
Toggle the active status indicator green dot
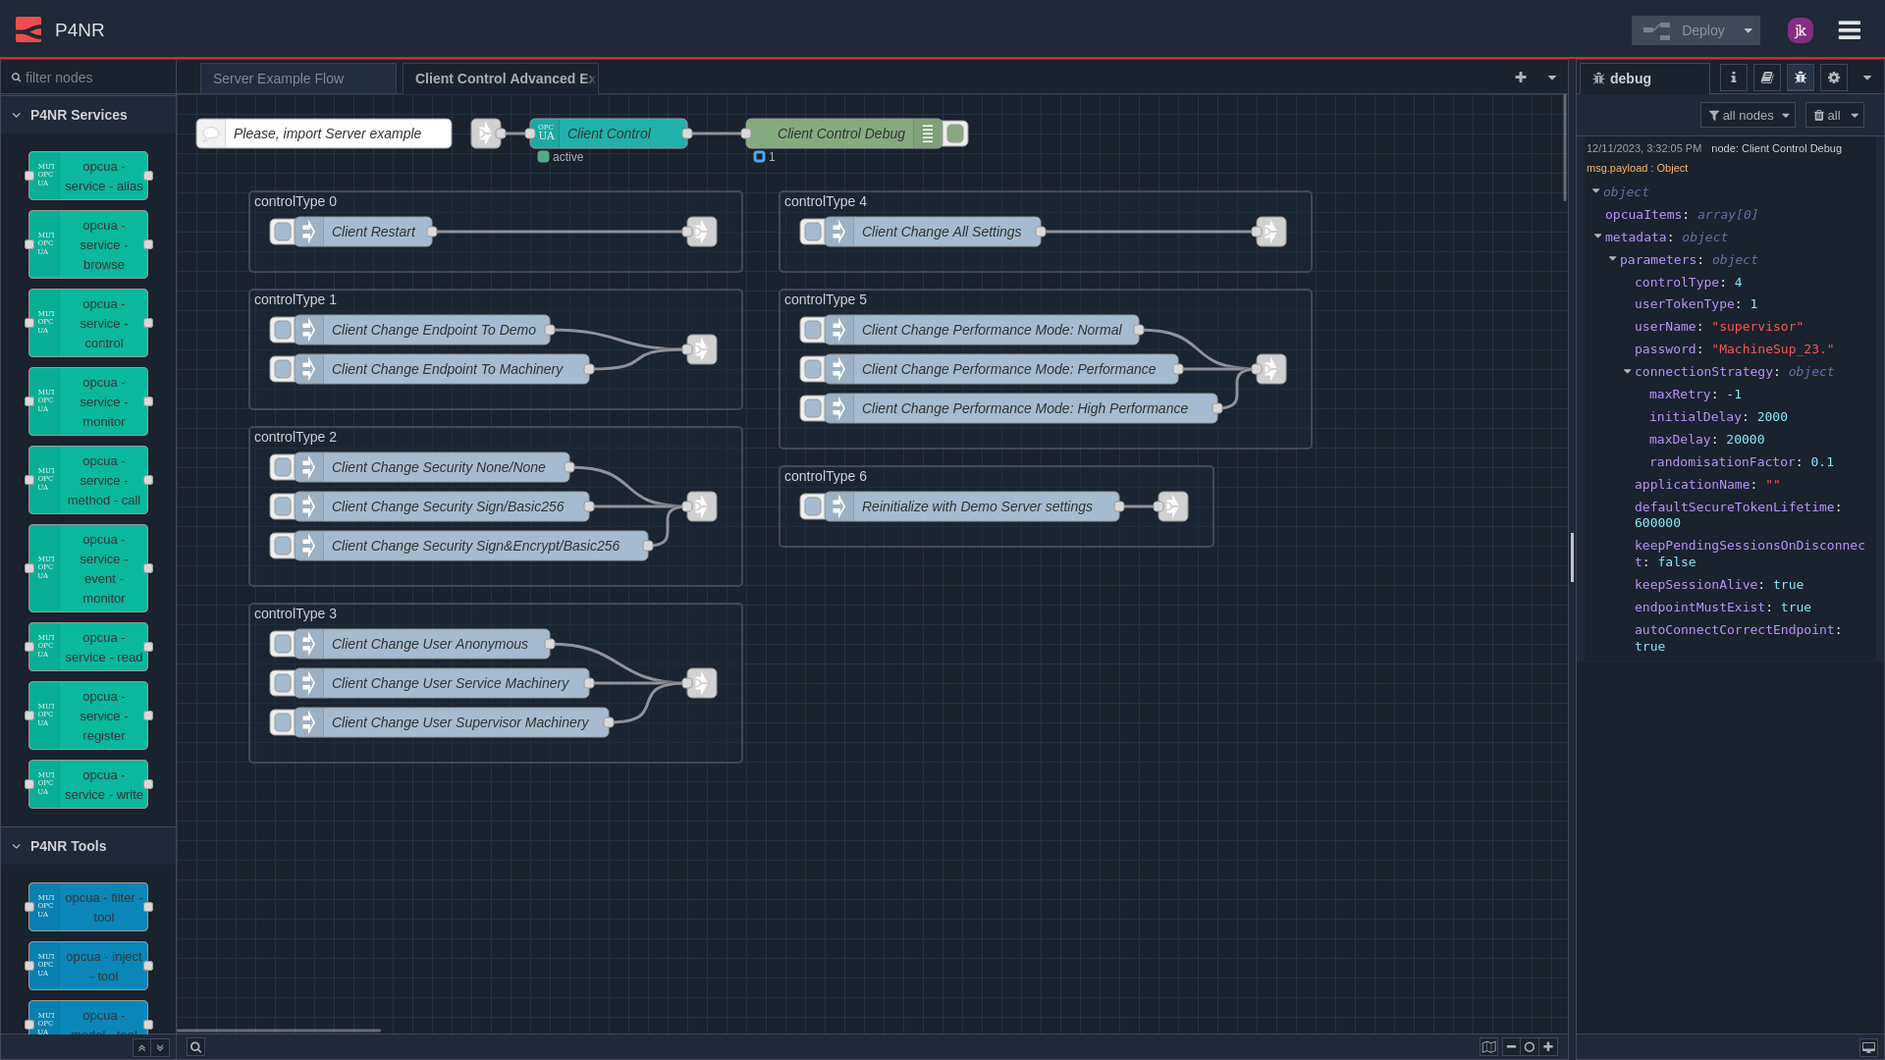[543, 155]
